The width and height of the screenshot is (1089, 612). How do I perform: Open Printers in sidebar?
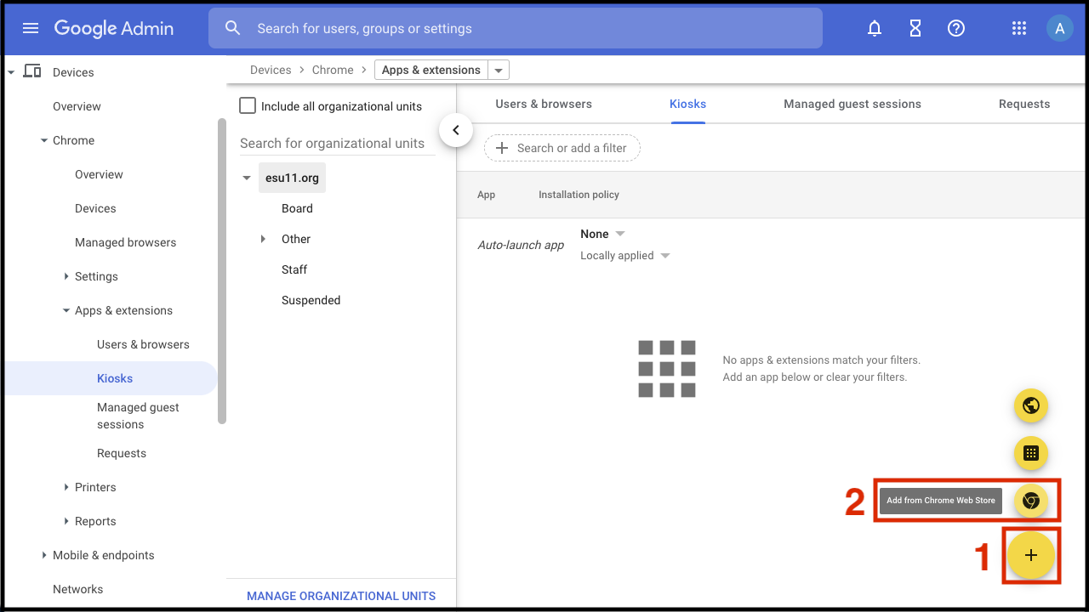(95, 487)
